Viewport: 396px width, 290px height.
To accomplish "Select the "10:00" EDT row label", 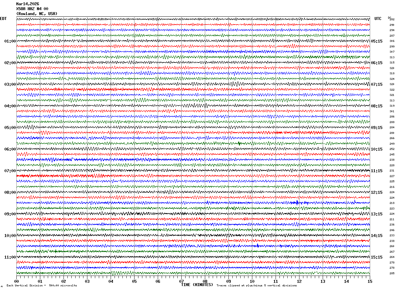I will click(x=10, y=236).
